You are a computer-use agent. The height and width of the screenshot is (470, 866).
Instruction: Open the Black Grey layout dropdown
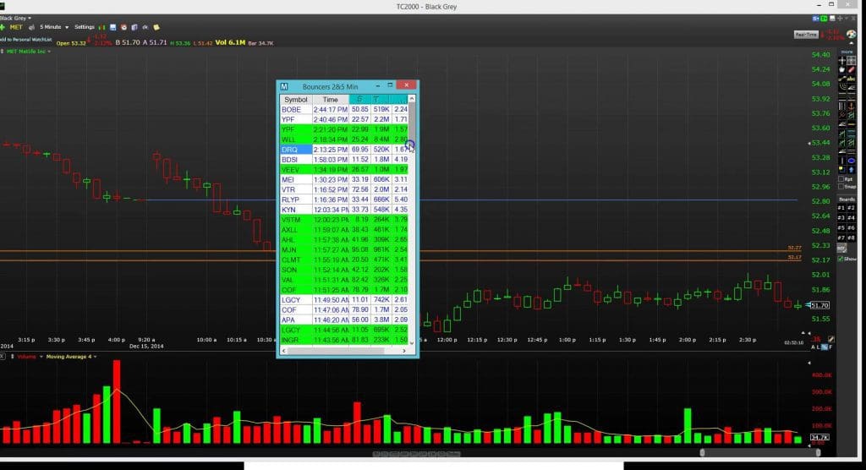pos(15,19)
